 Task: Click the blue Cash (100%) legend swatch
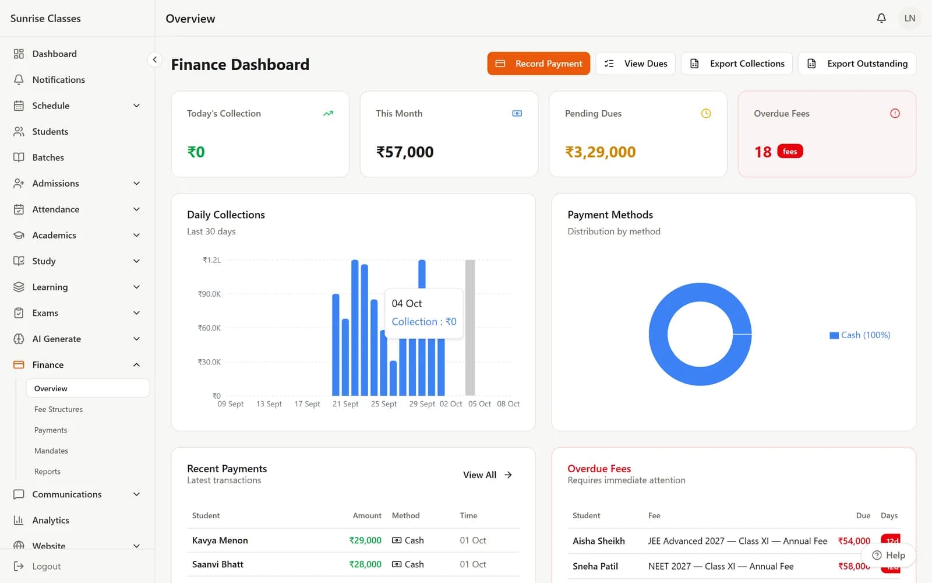click(834, 335)
